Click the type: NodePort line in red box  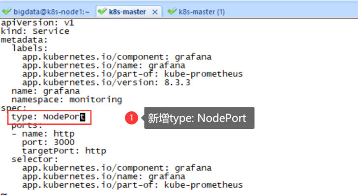pos(48,117)
